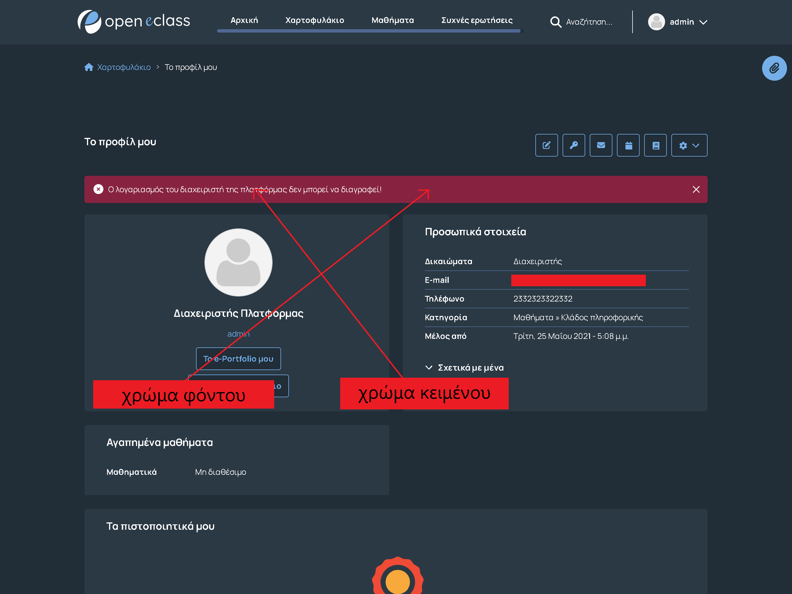Screen dimensions: 792x594
Task: Click the profile avatar picture
Action: point(239,262)
